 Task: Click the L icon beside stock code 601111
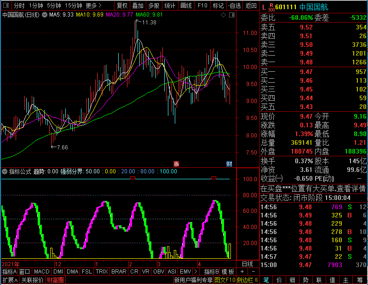(264, 7)
